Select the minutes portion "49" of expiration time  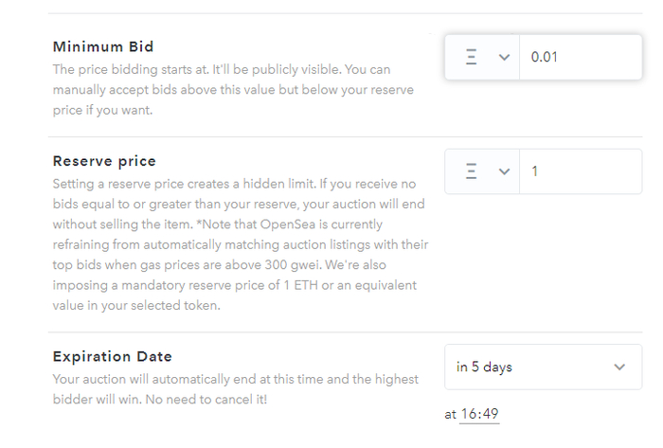pos(490,414)
